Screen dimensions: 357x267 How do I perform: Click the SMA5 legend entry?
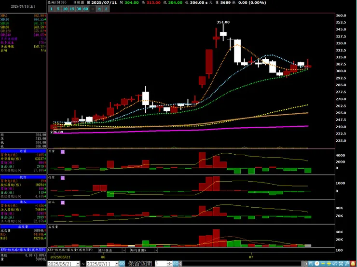pyautogui.click(x=23, y=16)
